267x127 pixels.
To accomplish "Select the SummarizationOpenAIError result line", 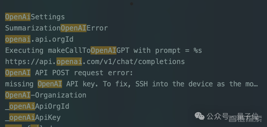I will 56,28.
